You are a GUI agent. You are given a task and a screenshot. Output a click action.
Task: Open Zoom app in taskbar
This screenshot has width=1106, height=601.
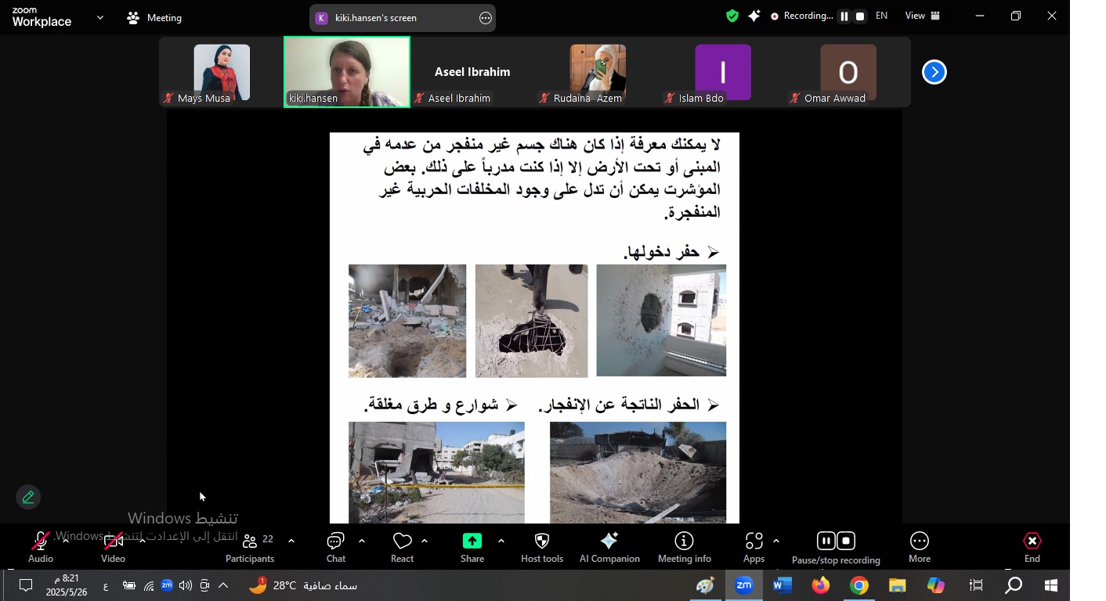[x=744, y=585]
